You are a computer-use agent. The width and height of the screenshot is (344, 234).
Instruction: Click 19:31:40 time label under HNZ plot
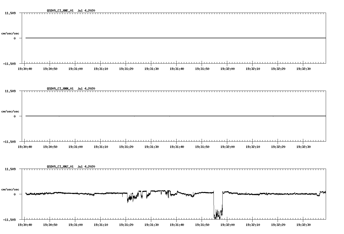(x=177, y=225)
